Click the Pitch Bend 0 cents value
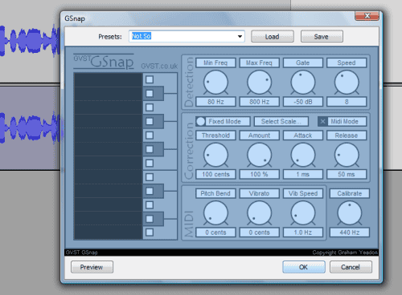The image size is (402, 295). pyautogui.click(x=215, y=232)
